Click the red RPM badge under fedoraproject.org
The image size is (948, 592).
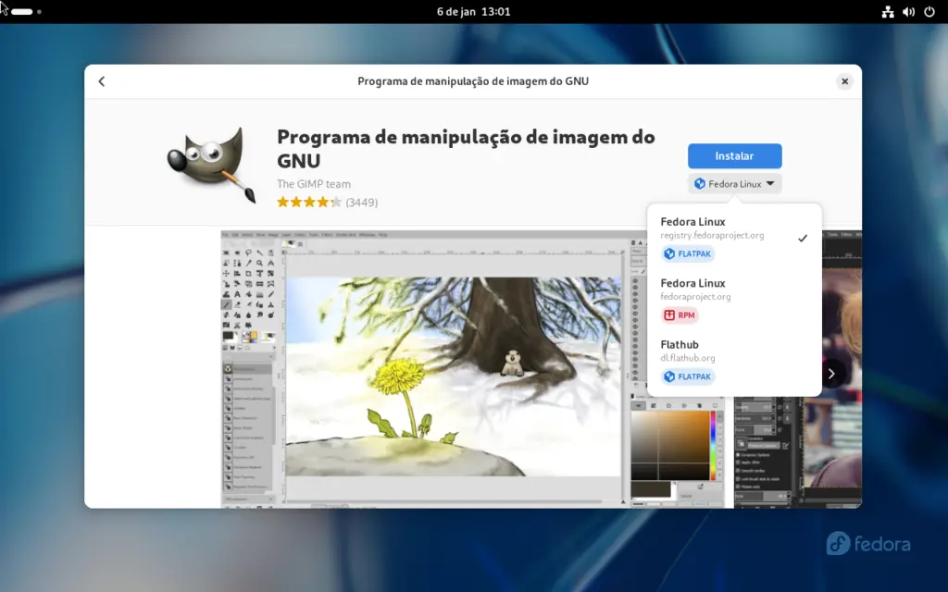coord(680,314)
